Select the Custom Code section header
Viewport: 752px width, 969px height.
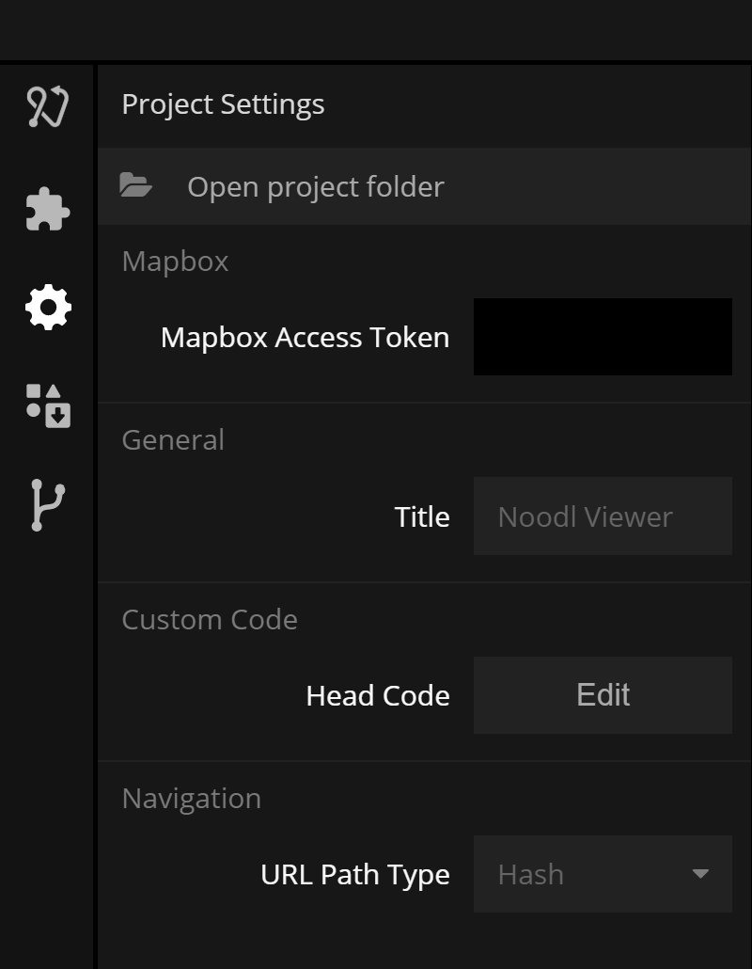click(210, 620)
